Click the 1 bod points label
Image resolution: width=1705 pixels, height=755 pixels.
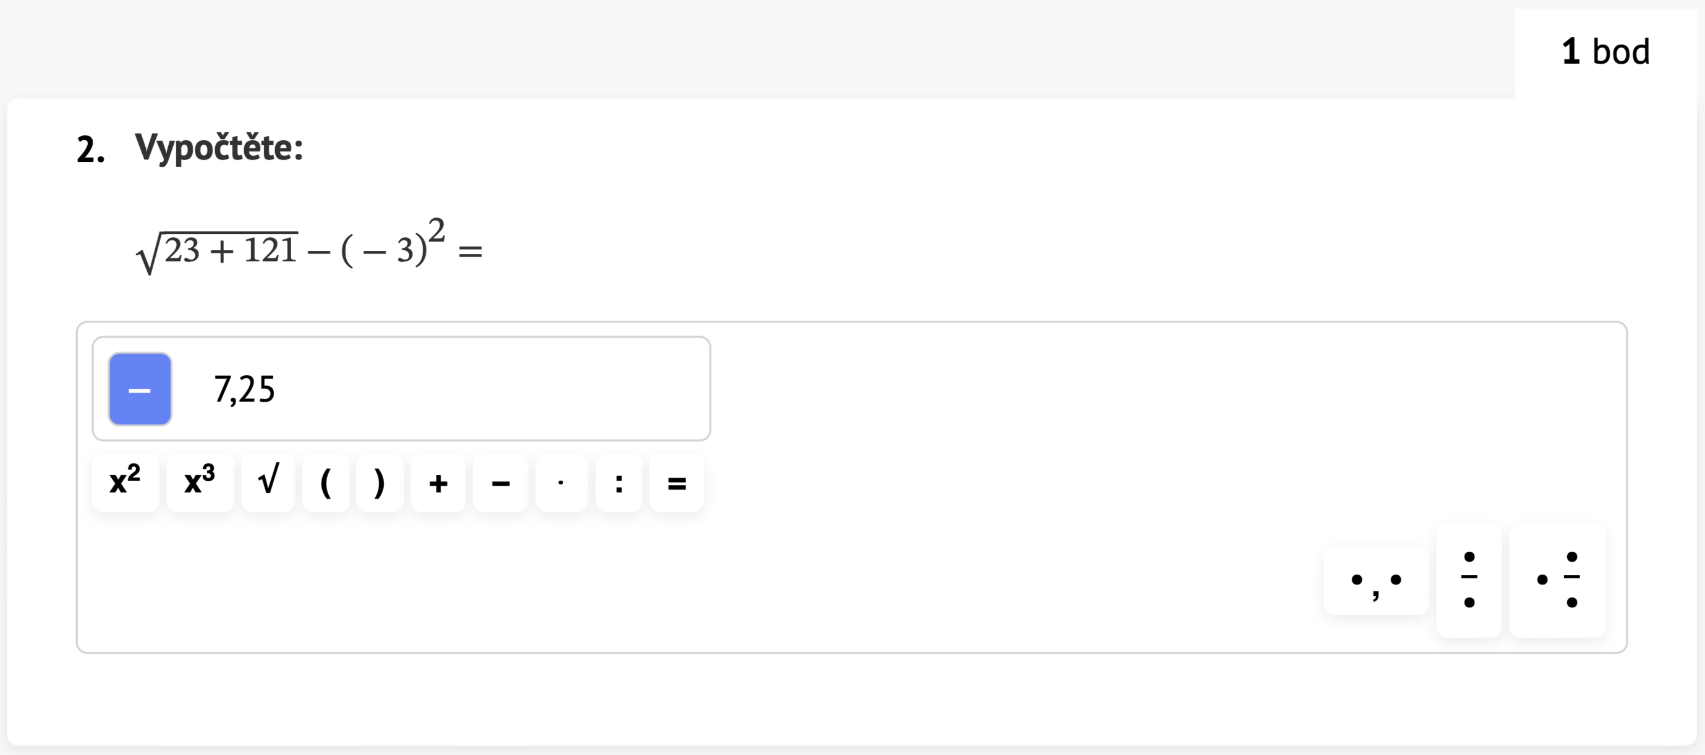point(1605,52)
